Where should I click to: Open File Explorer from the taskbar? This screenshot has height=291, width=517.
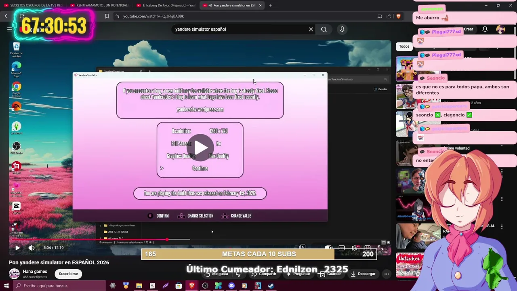[139, 286]
